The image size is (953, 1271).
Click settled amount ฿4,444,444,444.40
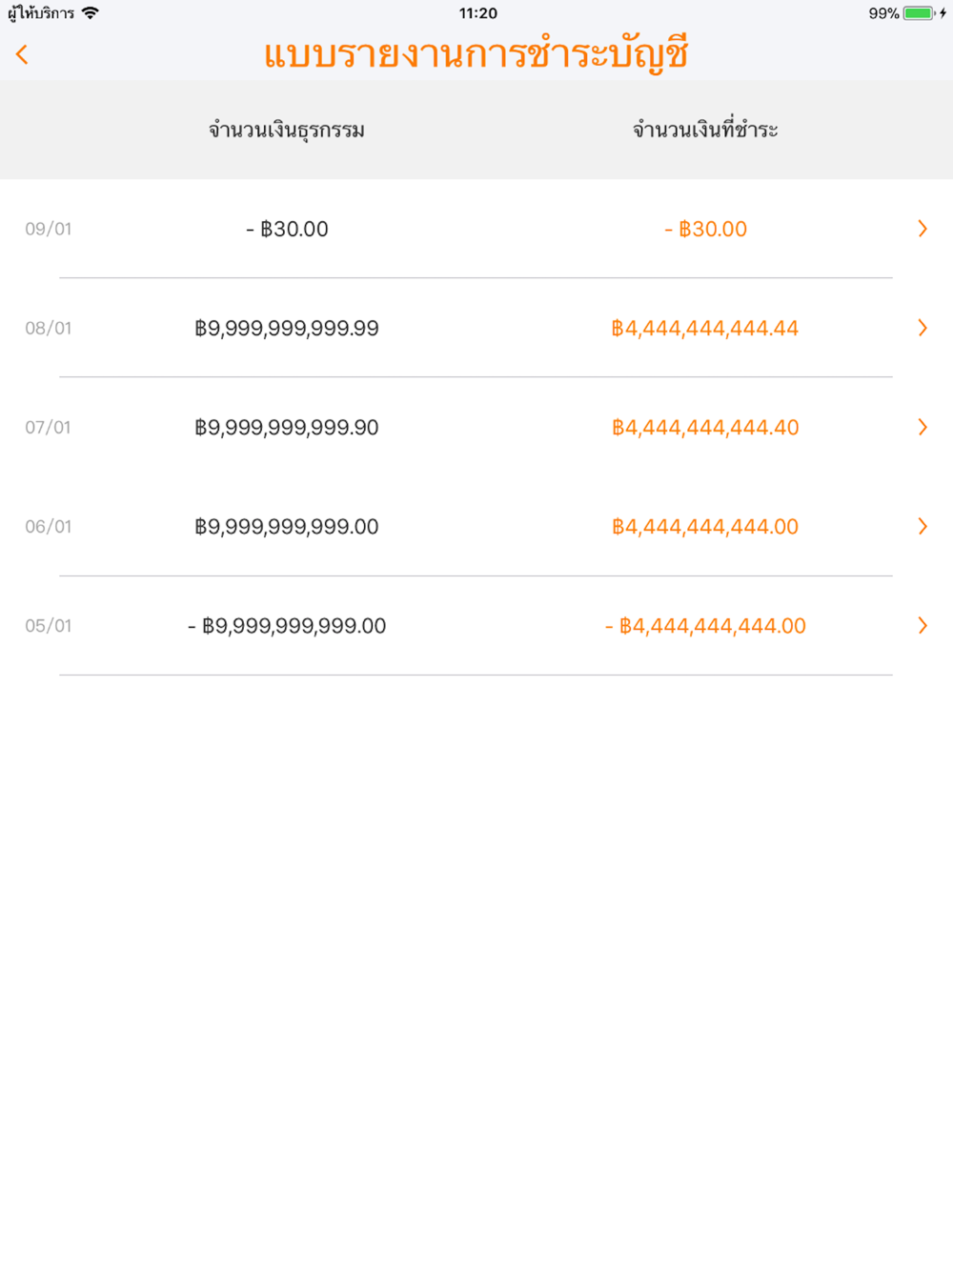tap(705, 427)
